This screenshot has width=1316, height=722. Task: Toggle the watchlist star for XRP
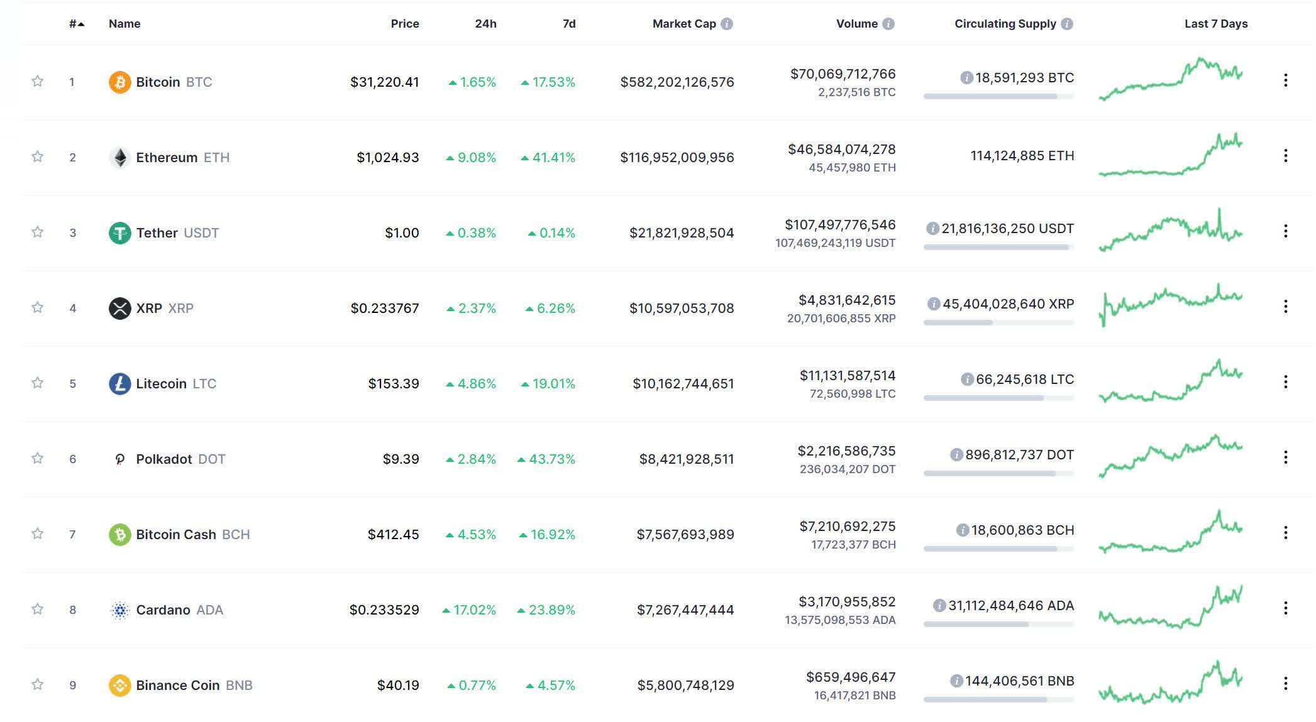point(38,307)
